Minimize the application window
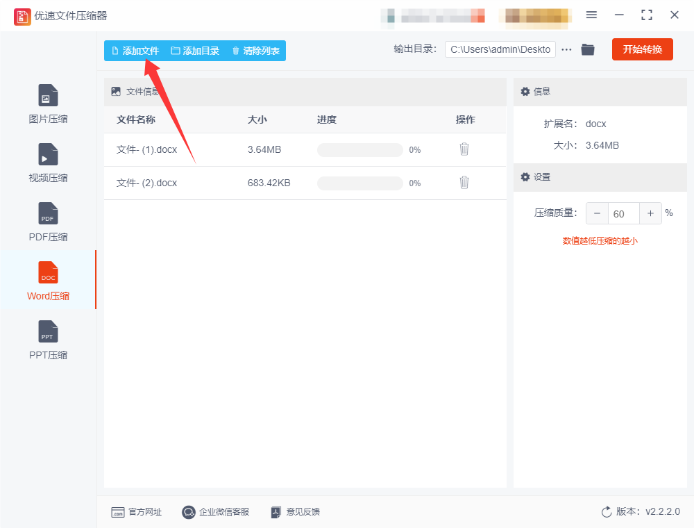 [x=619, y=15]
